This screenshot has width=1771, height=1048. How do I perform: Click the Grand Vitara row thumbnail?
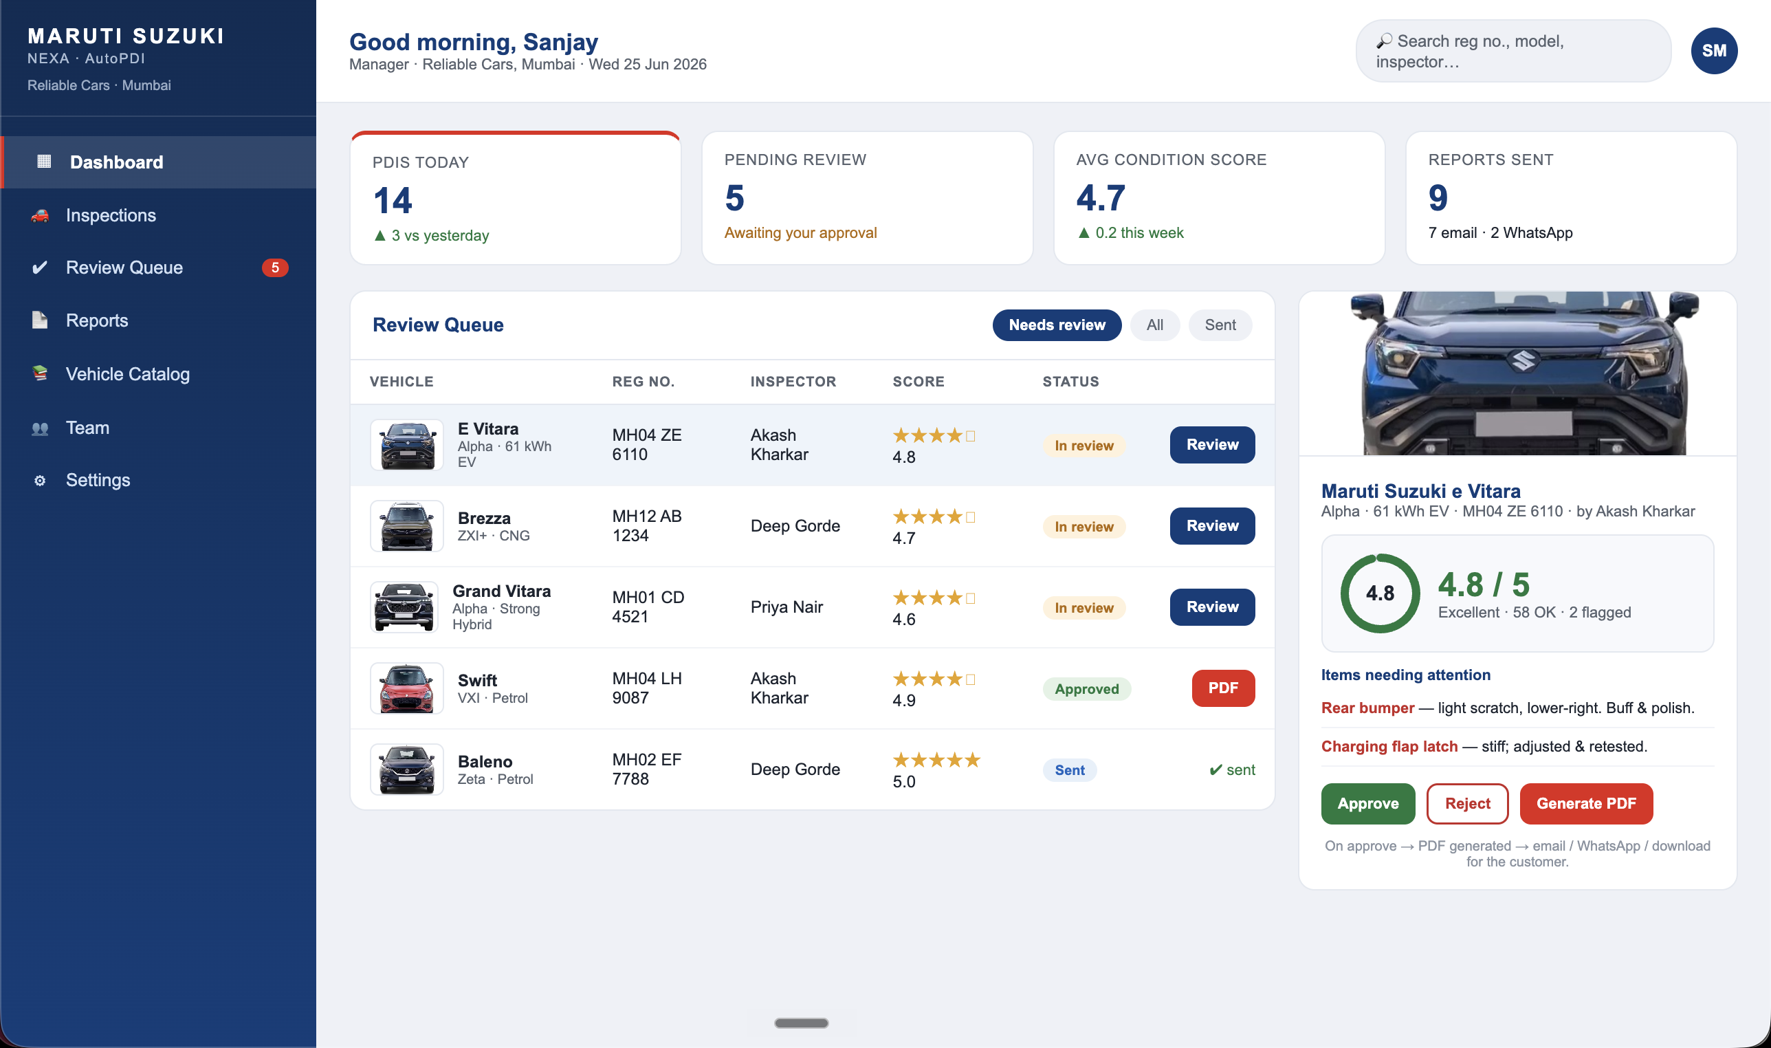pos(404,607)
